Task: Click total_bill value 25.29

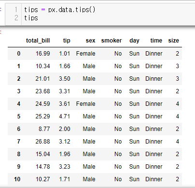Action: point(42,116)
